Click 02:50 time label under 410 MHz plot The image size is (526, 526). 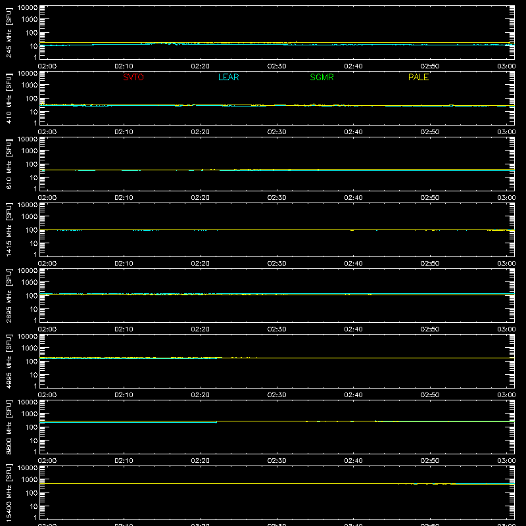click(x=430, y=132)
